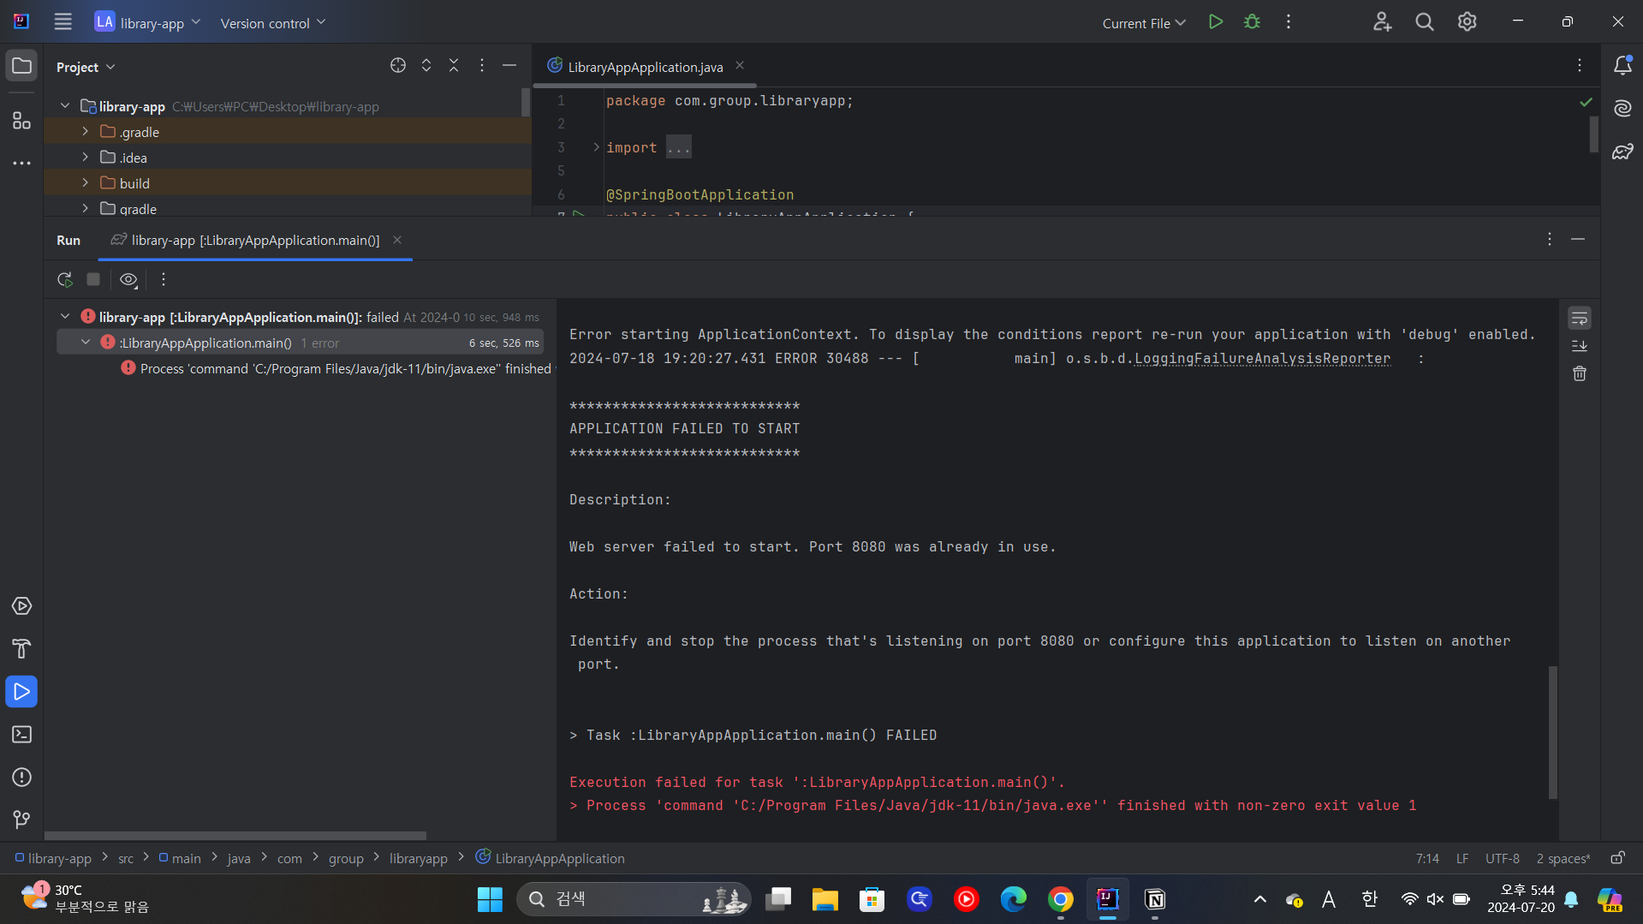Expand the build folder
The image size is (1643, 924).
point(85,183)
